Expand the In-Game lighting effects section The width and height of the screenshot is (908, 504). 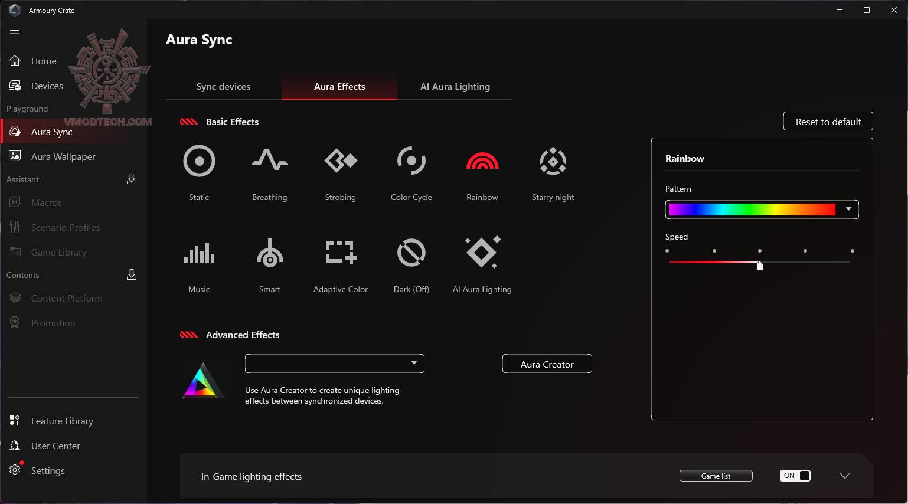click(845, 476)
